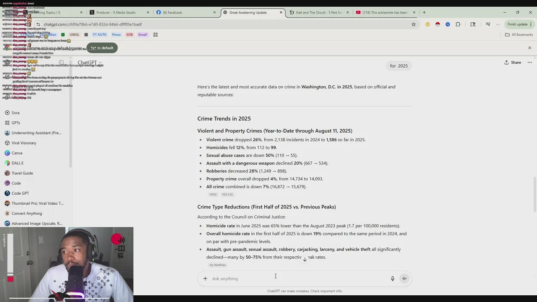The width and height of the screenshot is (537, 302).
Task: Open the GPTs gallery in sidebar
Action: tap(16, 123)
